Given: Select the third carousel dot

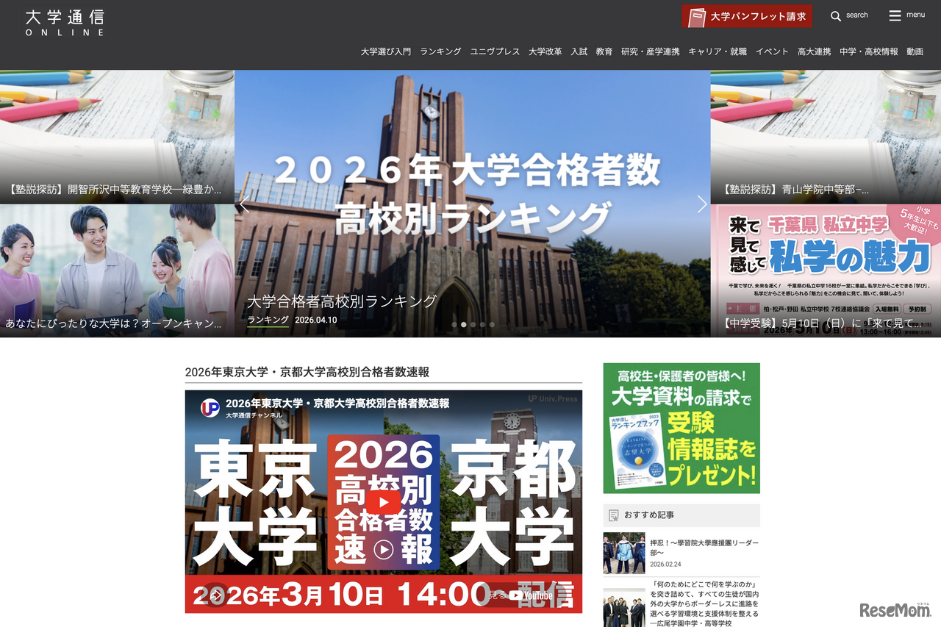Looking at the screenshot, I should (473, 324).
